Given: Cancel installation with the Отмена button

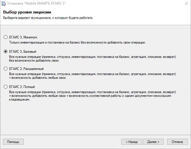Looking at the screenshot, I should pos(177,142).
